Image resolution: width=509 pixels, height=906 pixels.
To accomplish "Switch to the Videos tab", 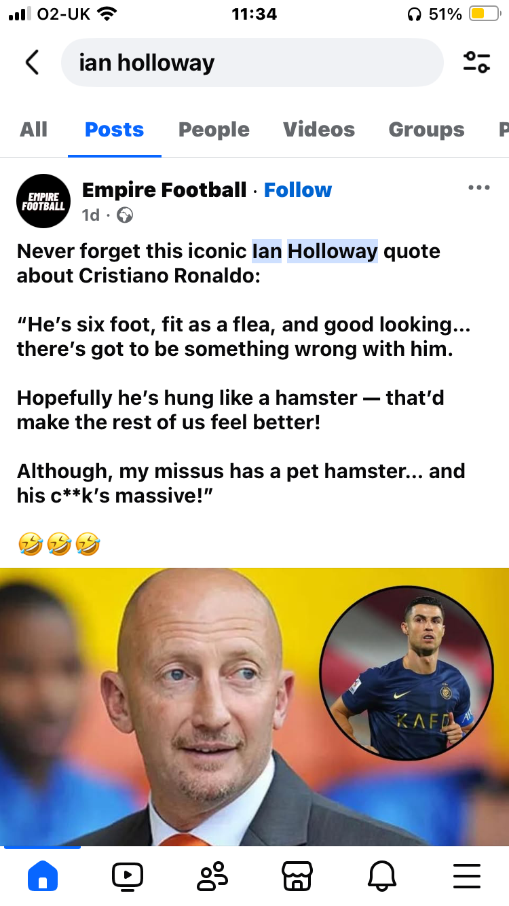I will click(319, 129).
